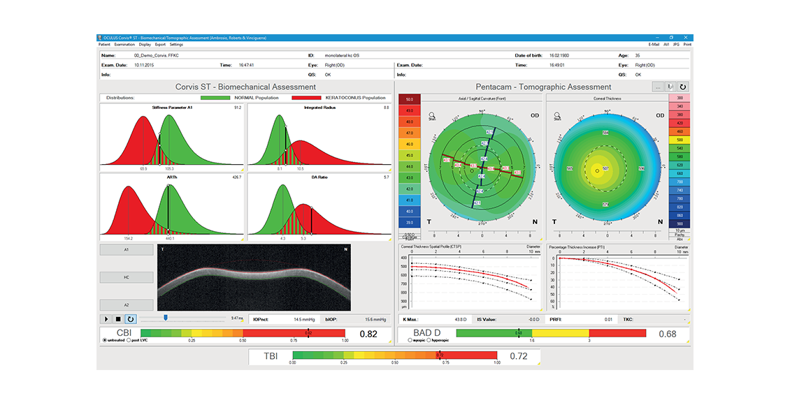790x405 pixels.
Task: Click the Integrated Radius distribution chart
Action: coord(319,138)
